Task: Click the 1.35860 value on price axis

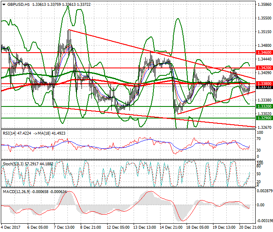Action: coord(264,5)
